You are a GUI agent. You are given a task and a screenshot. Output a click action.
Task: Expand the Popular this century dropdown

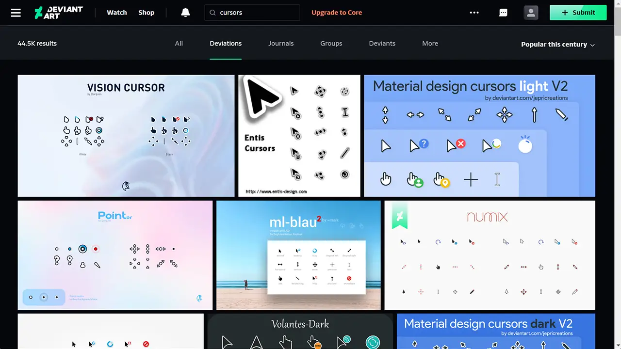558,44
